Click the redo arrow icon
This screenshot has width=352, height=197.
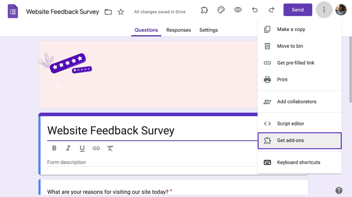point(271,10)
